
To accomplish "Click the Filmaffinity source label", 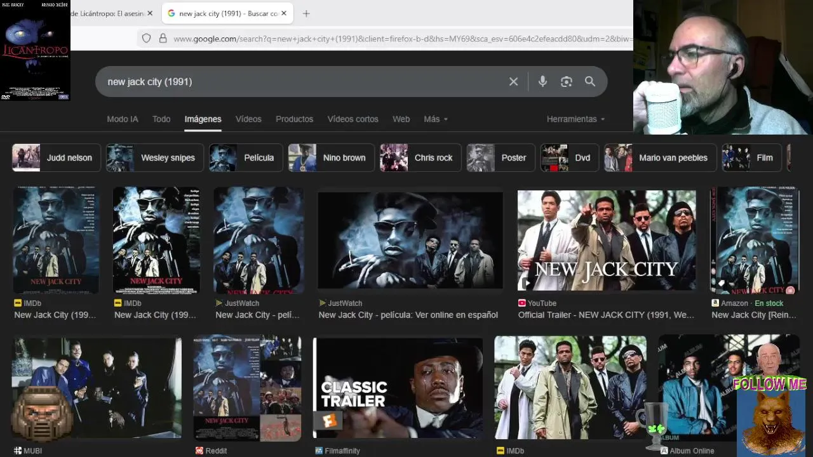I will (x=337, y=451).
